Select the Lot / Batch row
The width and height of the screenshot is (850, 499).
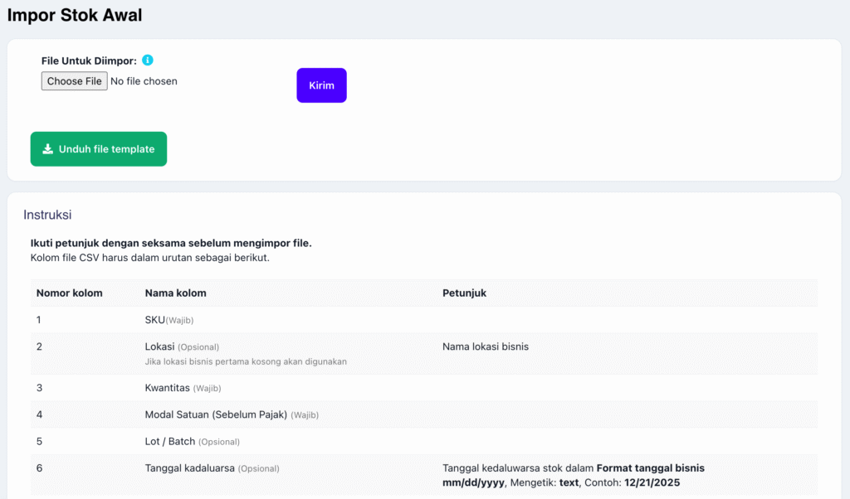[170, 441]
